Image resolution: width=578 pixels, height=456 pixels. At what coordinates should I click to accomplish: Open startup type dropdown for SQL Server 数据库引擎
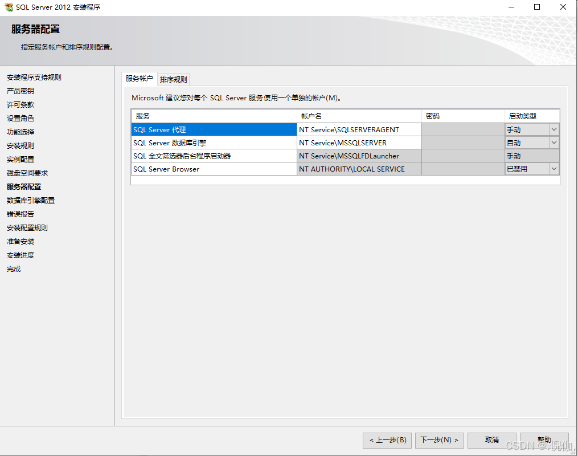tap(554, 142)
